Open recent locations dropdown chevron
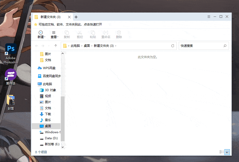This screenshot has height=162, width=239. [x=49, y=46]
